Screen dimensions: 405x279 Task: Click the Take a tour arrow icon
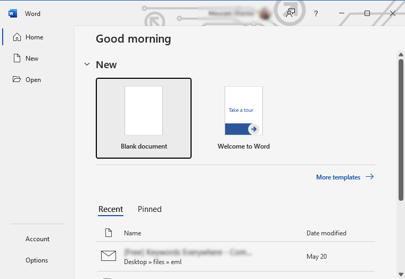coord(254,129)
